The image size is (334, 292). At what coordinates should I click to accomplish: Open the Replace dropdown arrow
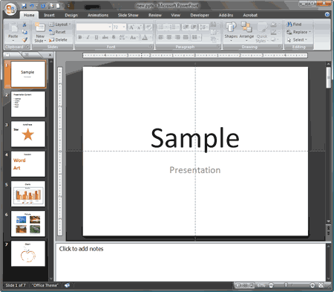tap(310, 32)
